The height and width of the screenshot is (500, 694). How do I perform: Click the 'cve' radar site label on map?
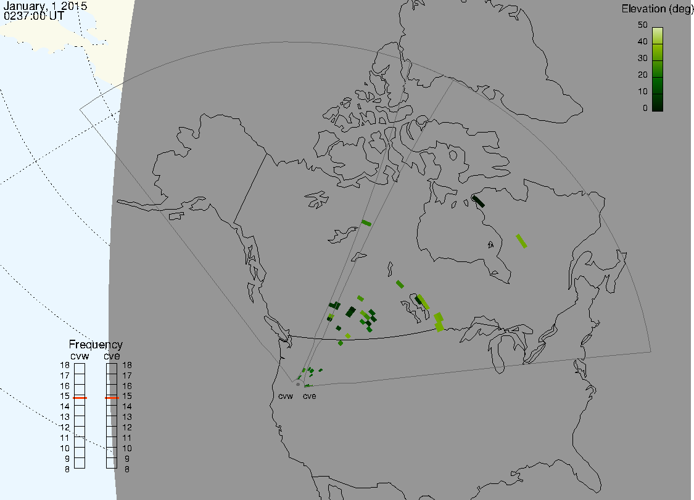pos(310,396)
